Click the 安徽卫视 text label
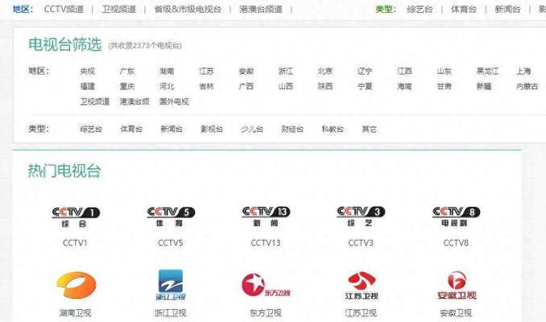 tap(456, 313)
